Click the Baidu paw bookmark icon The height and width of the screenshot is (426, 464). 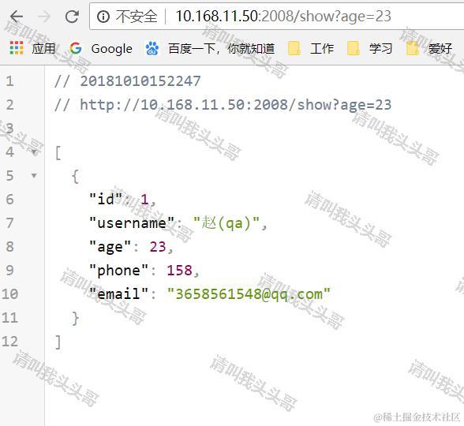(x=152, y=48)
